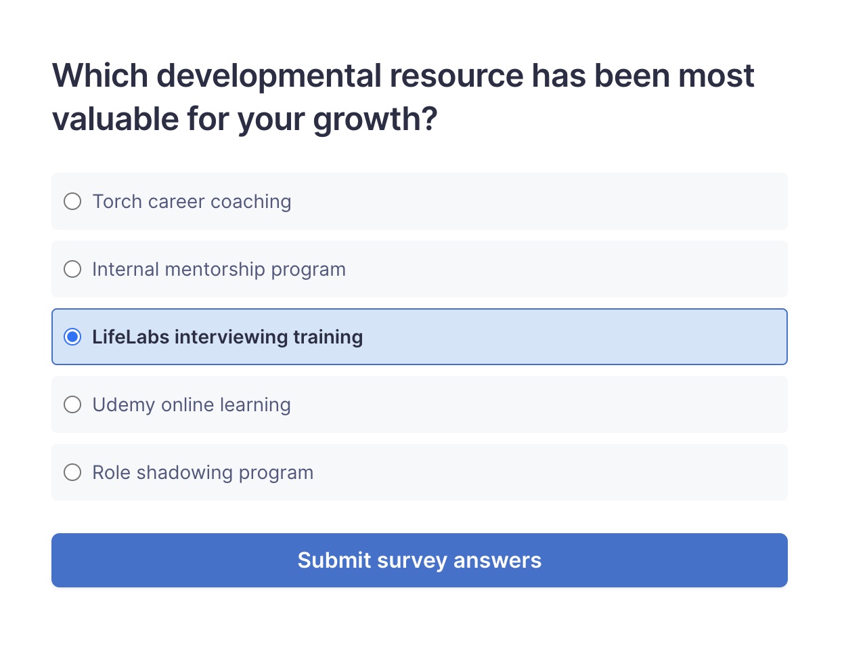Click the "Role shadowing program" label text
Viewport: 844px width, 668px height.
(203, 472)
